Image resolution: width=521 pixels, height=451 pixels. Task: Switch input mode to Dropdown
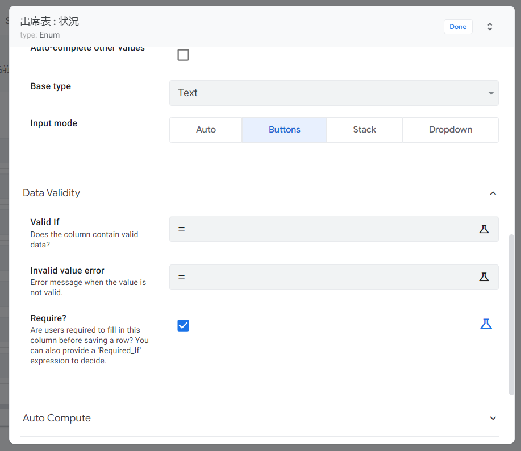tap(450, 130)
